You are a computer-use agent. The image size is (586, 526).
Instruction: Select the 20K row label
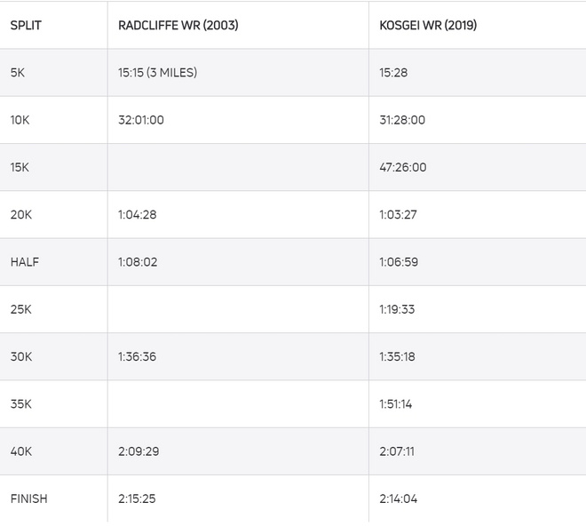pos(20,215)
